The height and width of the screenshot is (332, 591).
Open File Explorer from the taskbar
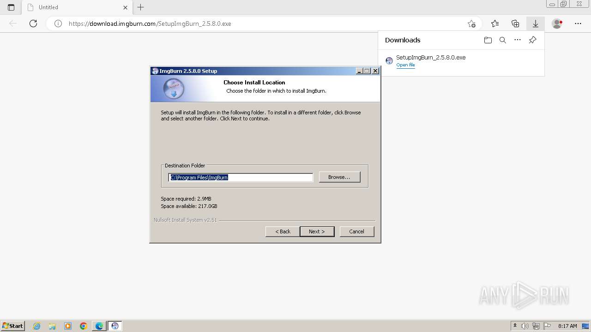point(52,326)
